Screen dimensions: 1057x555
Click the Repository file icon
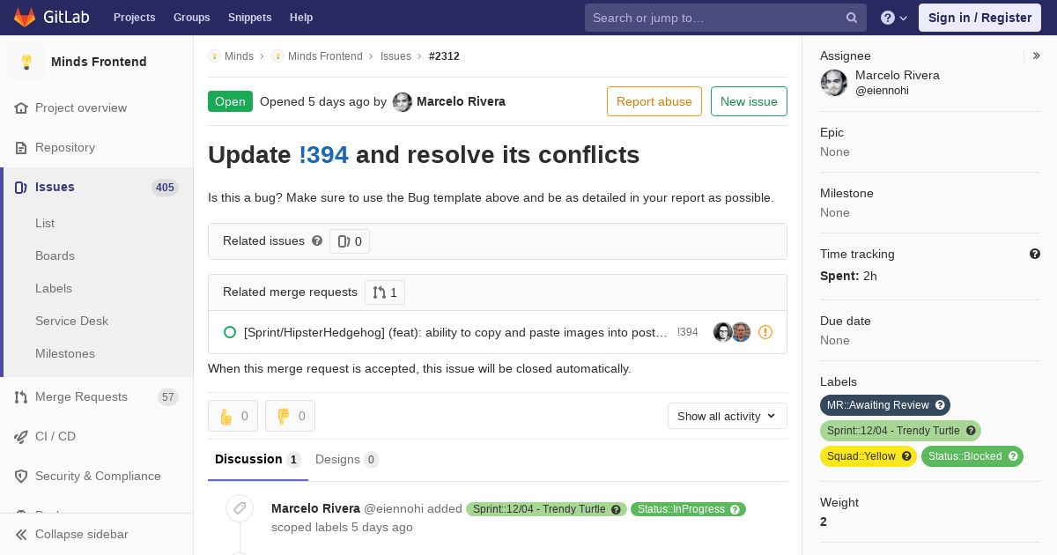pyautogui.click(x=21, y=147)
